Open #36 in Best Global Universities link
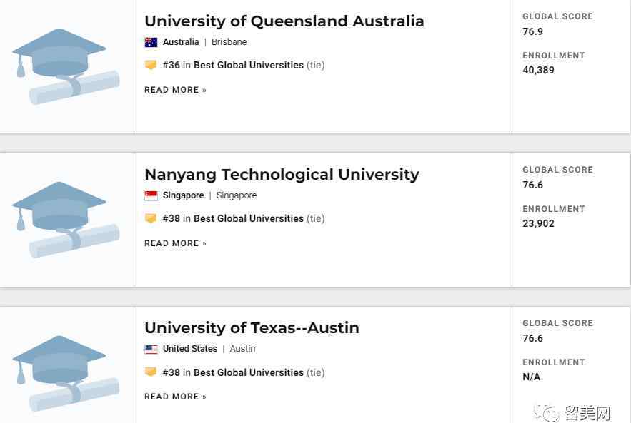 (x=233, y=65)
